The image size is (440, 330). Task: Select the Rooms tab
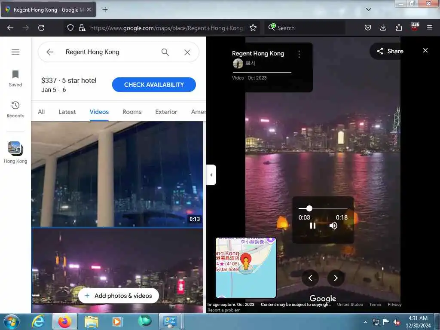coord(132,112)
